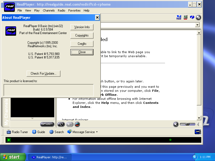Open the address bar dropdown arrow
The height and width of the screenshot is (161, 215).
point(197,25)
